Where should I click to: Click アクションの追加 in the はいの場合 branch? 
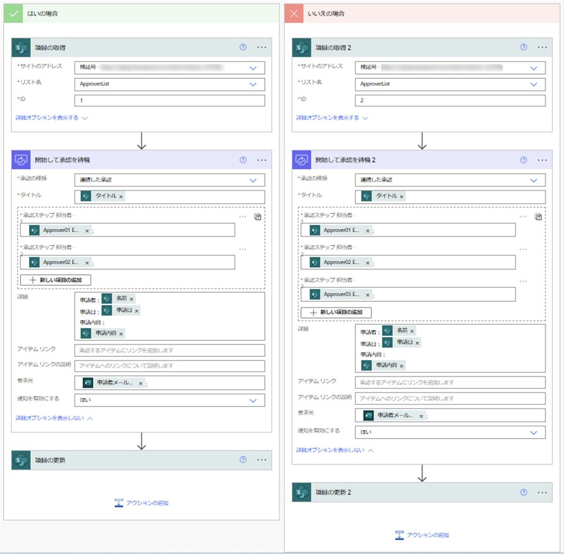[x=141, y=503]
